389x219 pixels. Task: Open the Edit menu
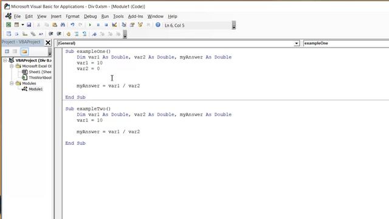pyautogui.click(x=29, y=16)
